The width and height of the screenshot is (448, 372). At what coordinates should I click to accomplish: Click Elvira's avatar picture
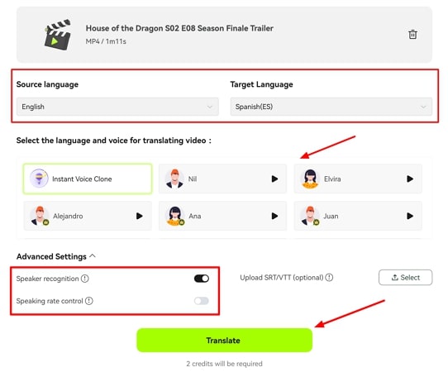[310, 179]
